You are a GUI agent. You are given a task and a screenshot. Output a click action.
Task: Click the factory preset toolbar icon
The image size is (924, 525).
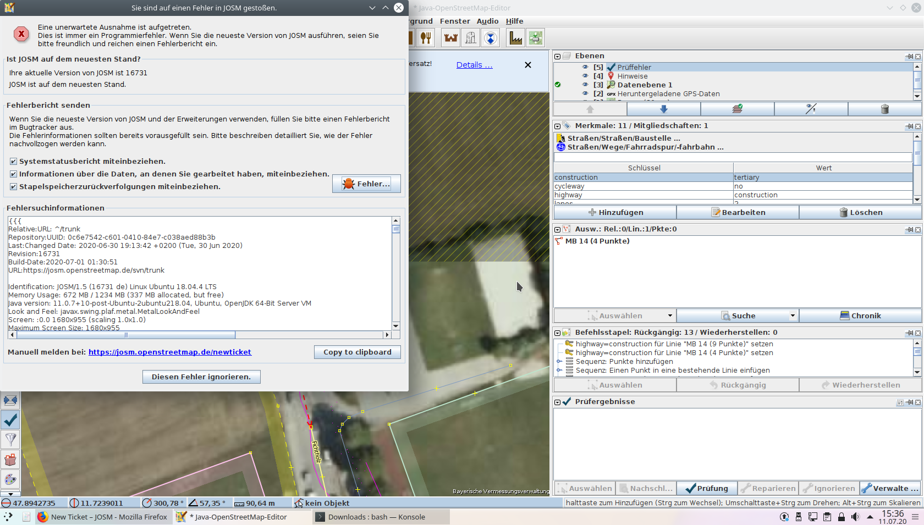click(x=515, y=38)
